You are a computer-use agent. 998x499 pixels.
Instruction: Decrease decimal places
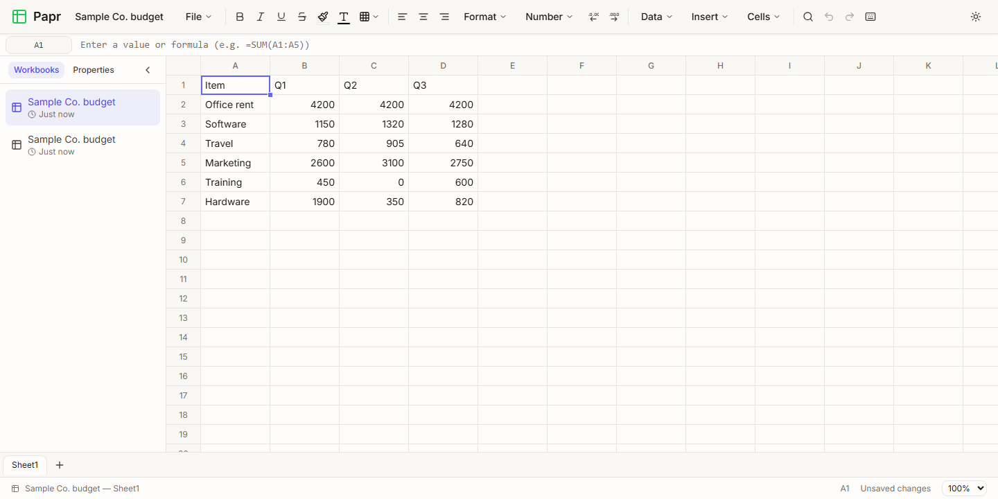594,17
